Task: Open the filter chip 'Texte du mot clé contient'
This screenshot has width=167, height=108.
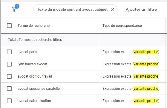Action: click(x=72, y=9)
